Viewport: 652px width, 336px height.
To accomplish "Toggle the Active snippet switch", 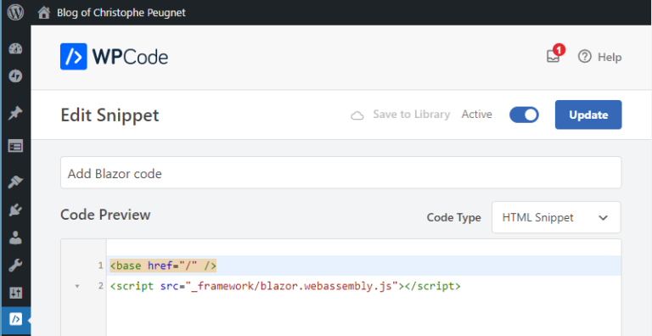I will pos(524,115).
